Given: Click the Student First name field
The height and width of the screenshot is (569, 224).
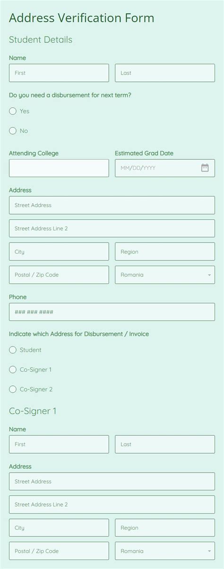Looking at the screenshot, I should (x=59, y=73).
